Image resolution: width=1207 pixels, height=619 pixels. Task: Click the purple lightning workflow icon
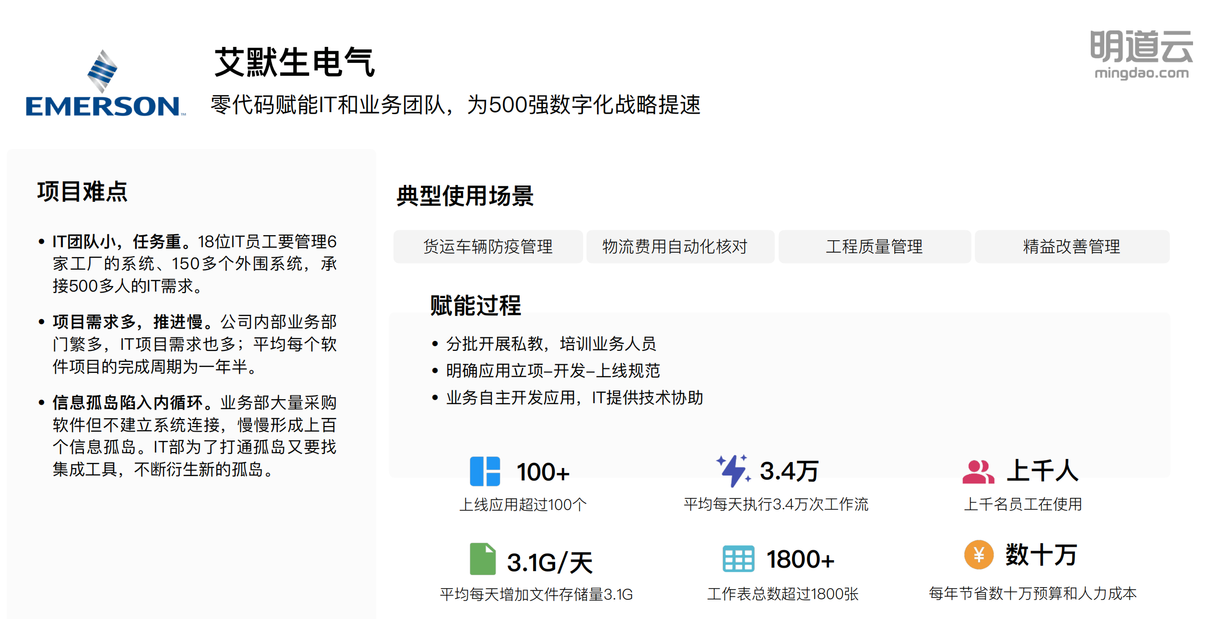coord(733,470)
